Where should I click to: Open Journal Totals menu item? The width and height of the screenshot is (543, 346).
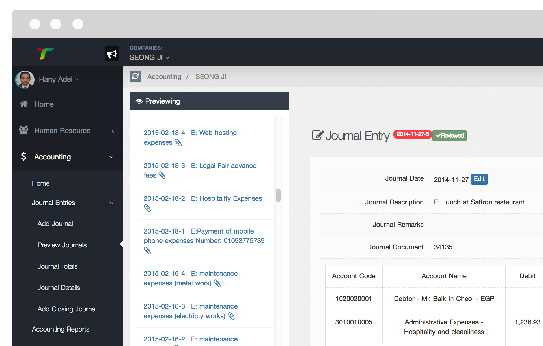[57, 266]
